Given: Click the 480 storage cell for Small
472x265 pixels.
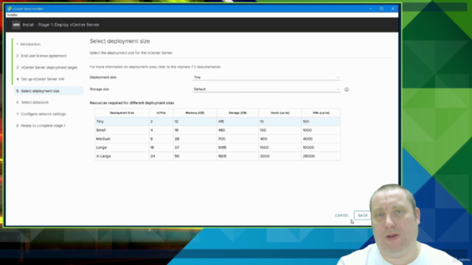Looking at the screenshot, I should click(x=237, y=130).
